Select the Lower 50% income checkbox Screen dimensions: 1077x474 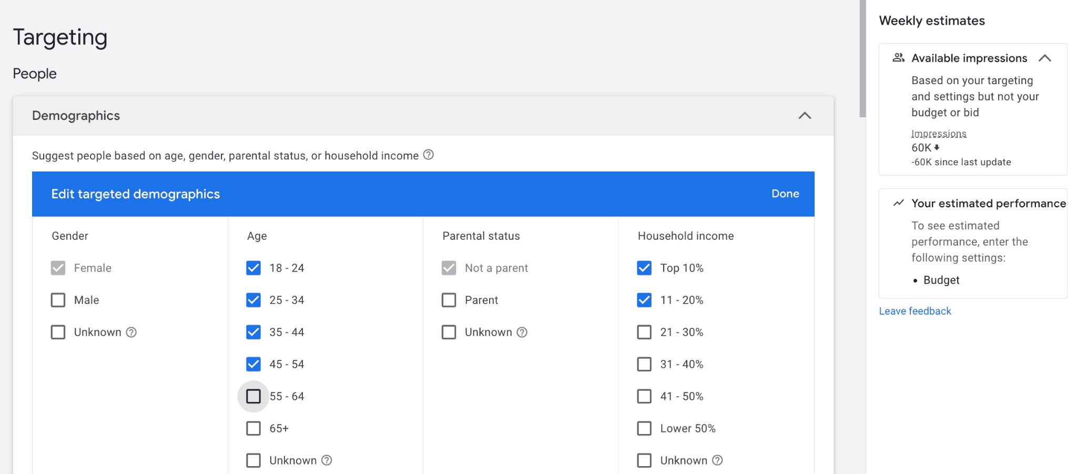point(644,428)
